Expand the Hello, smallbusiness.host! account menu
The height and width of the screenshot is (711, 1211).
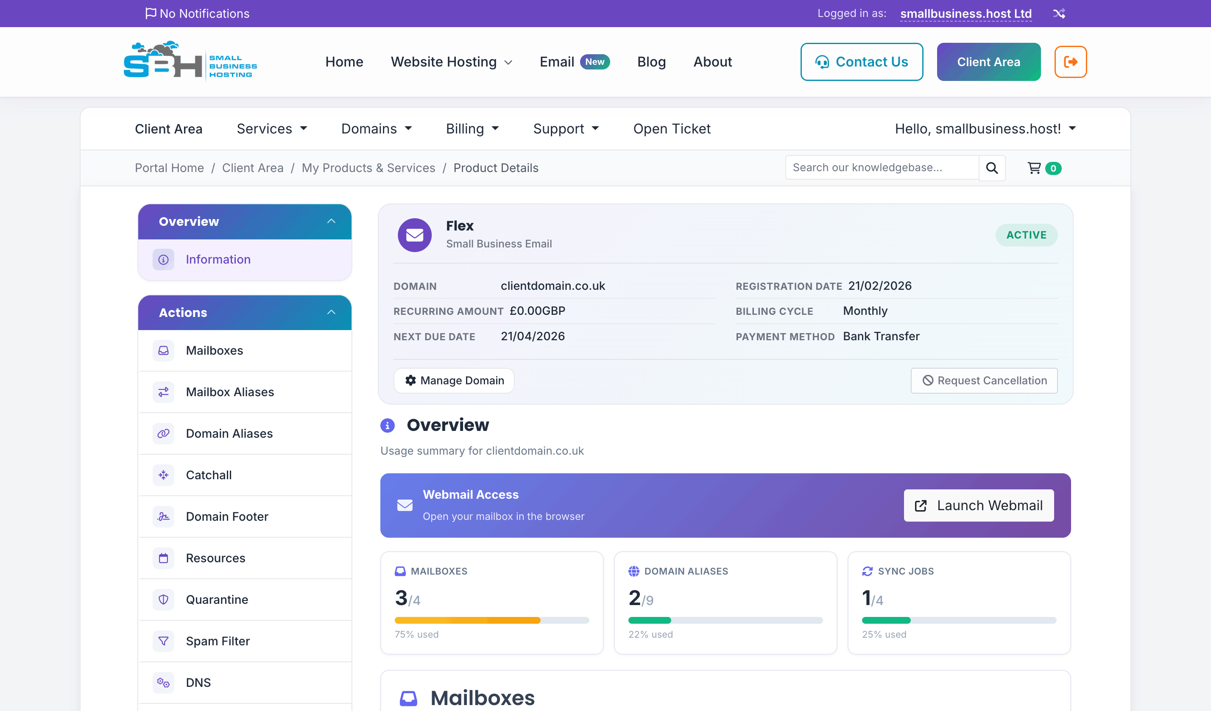pyautogui.click(x=985, y=129)
